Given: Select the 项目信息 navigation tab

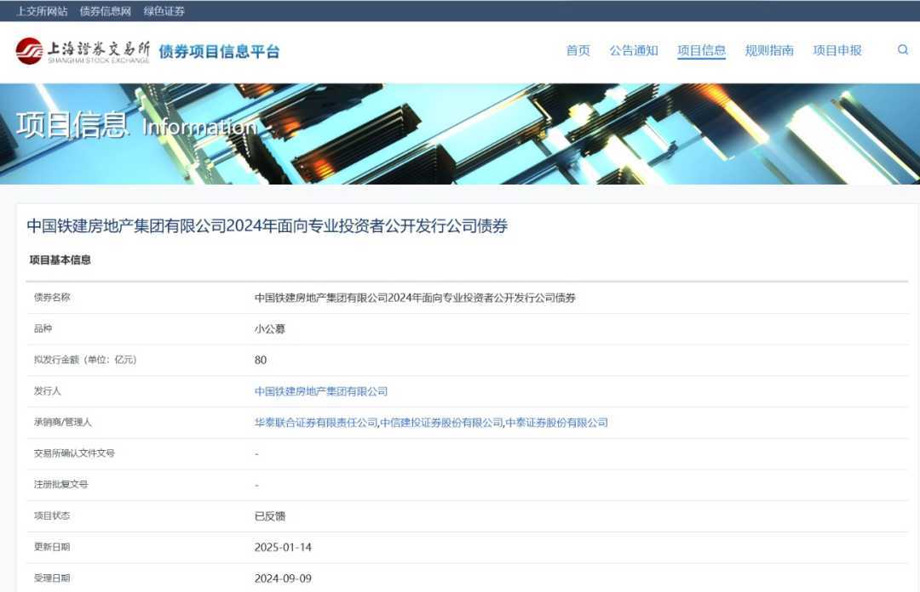Looking at the screenshot, I should click(x=701, y=50).
